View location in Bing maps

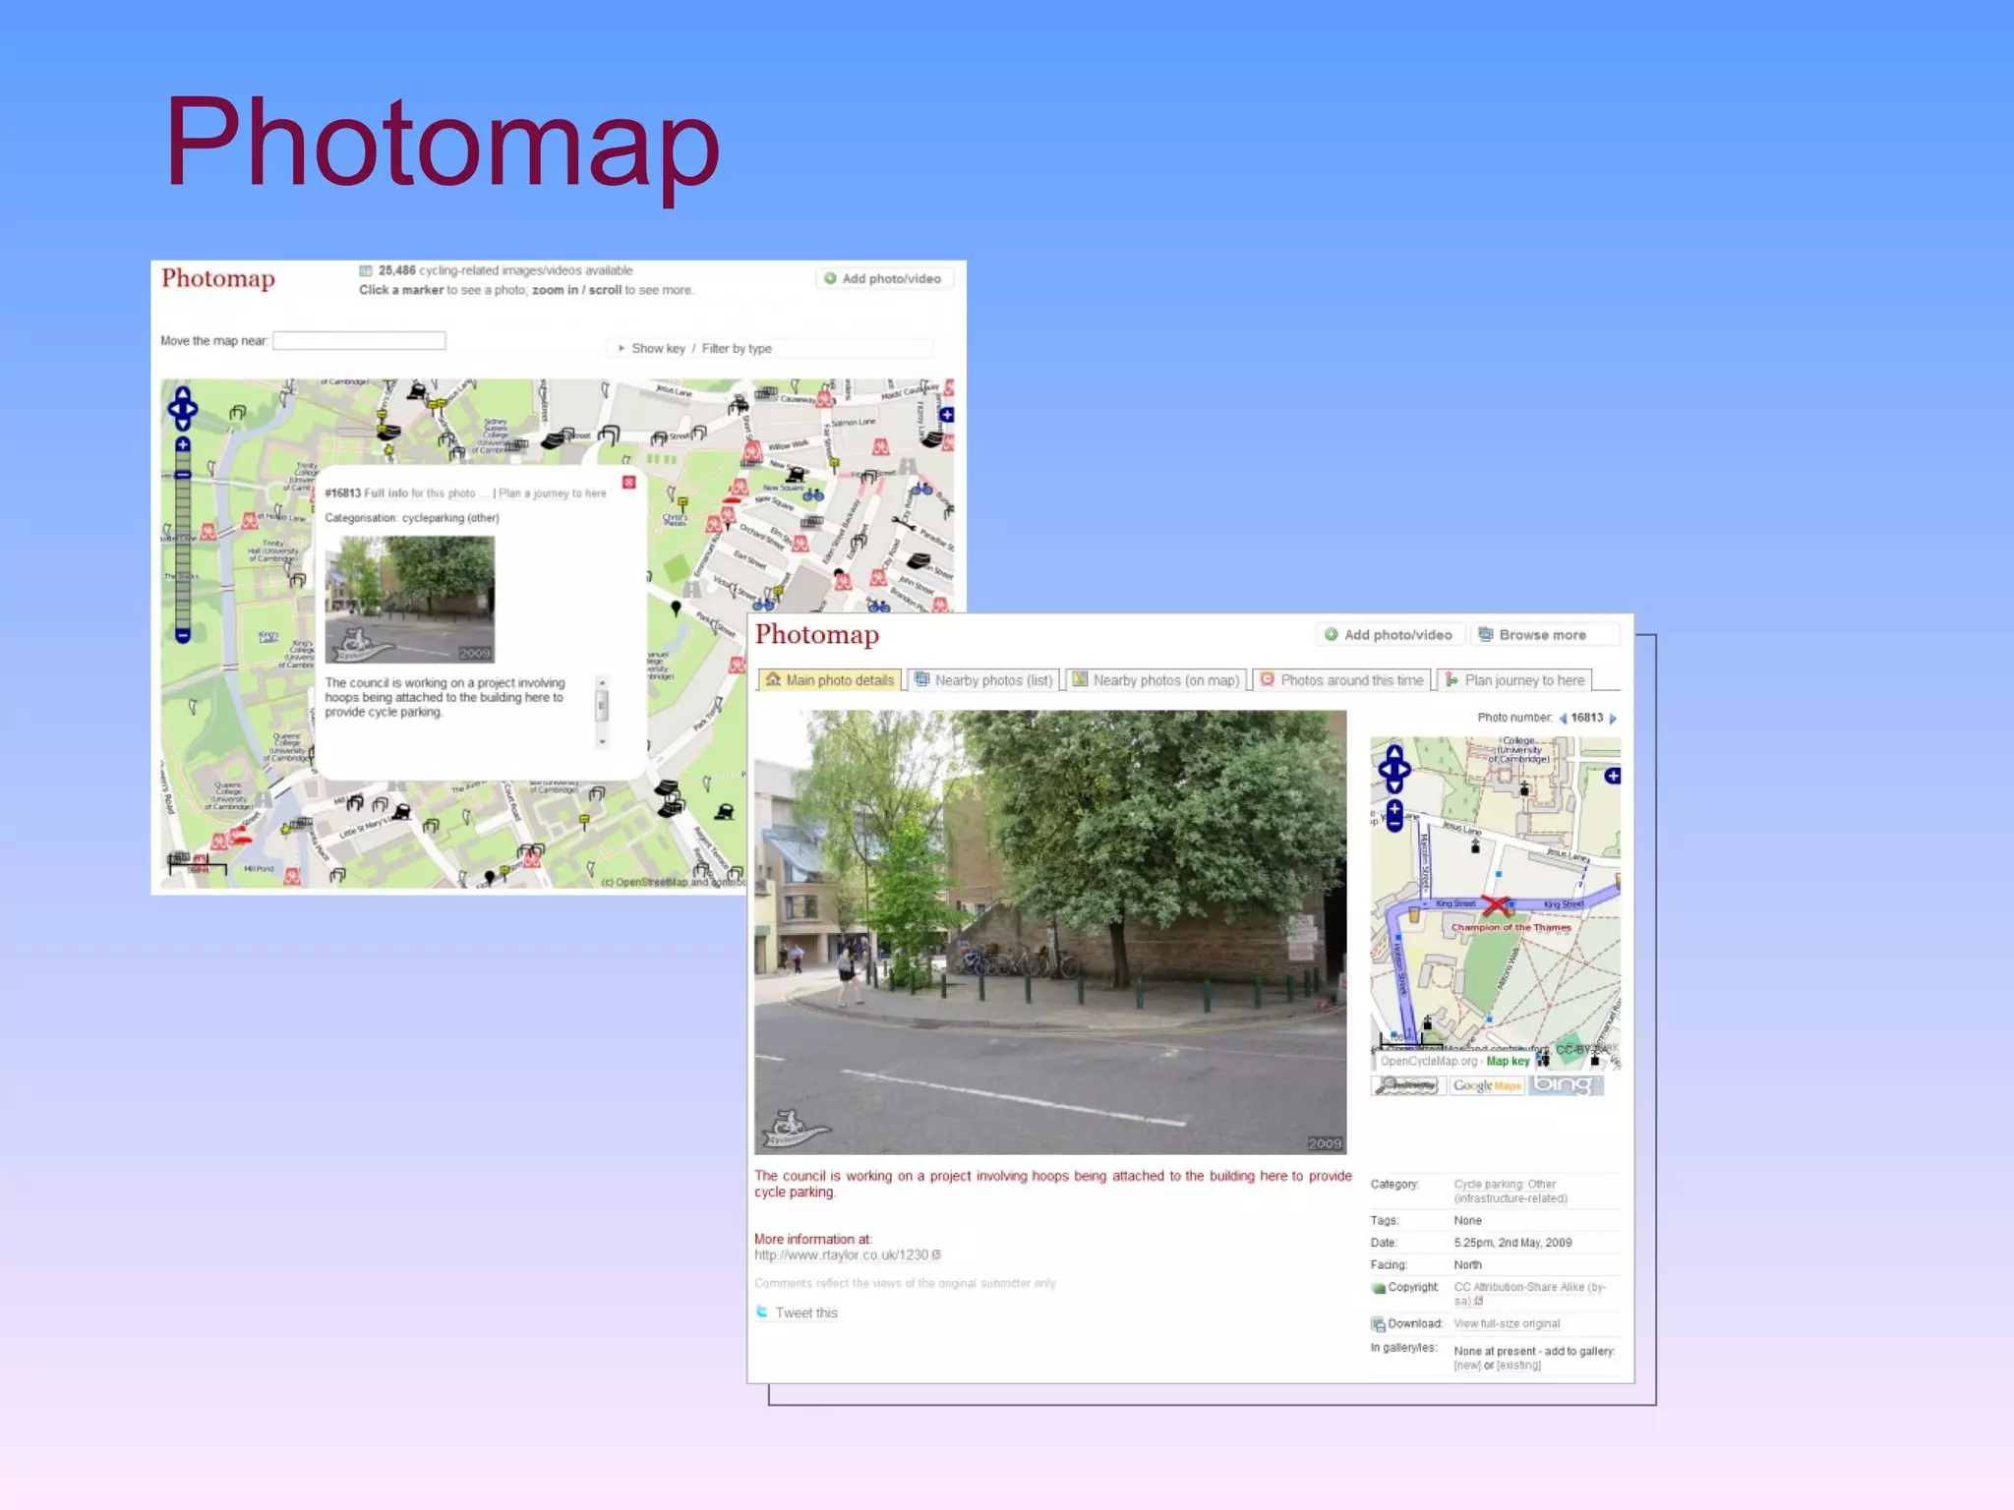coord(1566,1085)
